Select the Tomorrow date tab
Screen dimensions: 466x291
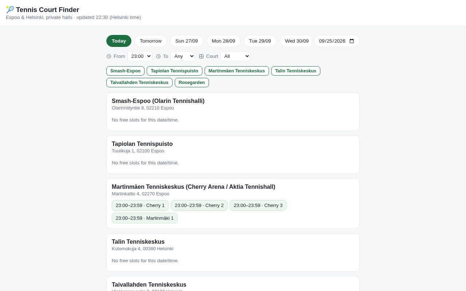pos(151,41)
